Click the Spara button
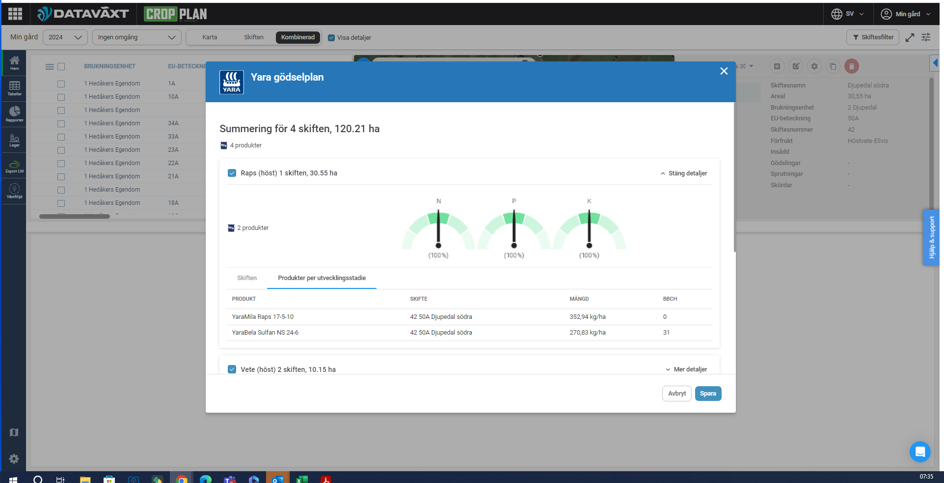 coord(708,394)
